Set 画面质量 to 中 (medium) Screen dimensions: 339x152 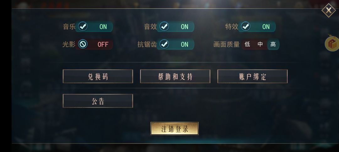[260, 44]
